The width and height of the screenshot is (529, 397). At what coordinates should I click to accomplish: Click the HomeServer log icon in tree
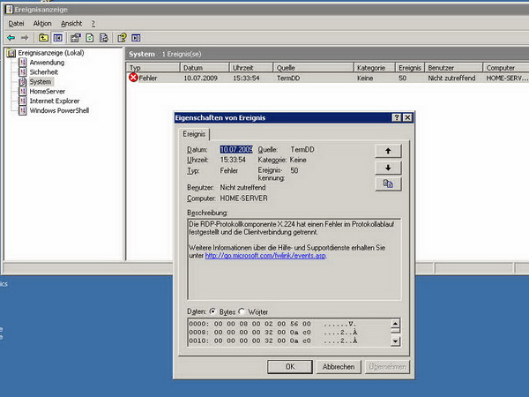tap(22, 91)
